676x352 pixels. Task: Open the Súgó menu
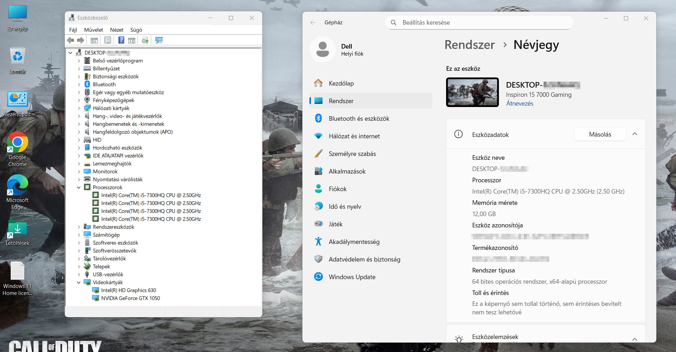(x=136, y=30)
